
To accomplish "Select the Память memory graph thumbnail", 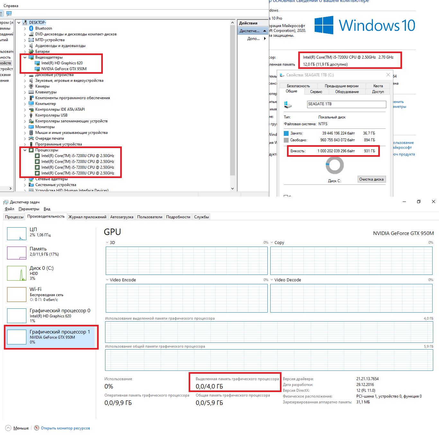I will (17, 253).
